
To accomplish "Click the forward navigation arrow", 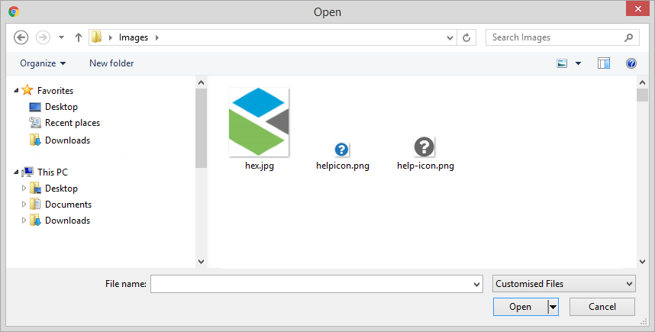I will click(43, 37).
